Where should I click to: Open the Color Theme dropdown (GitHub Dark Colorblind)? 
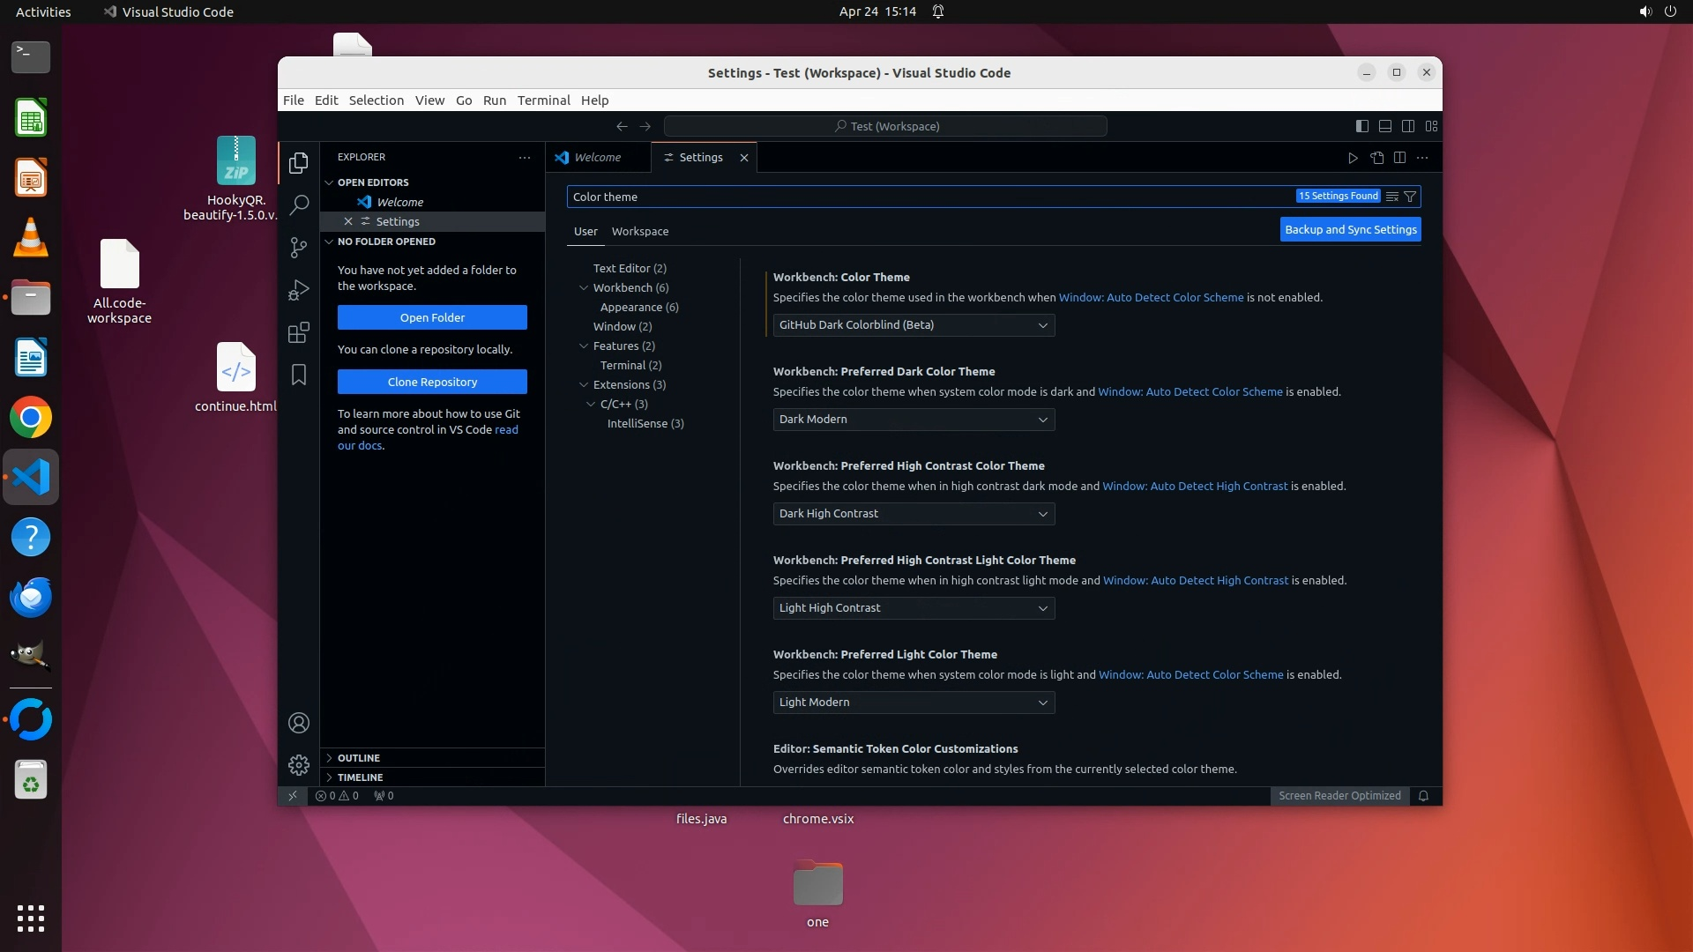point(914,325)
